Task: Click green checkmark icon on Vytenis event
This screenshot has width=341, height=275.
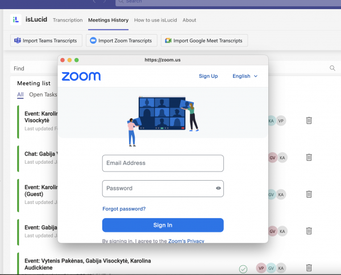Action: coord(243,269)
